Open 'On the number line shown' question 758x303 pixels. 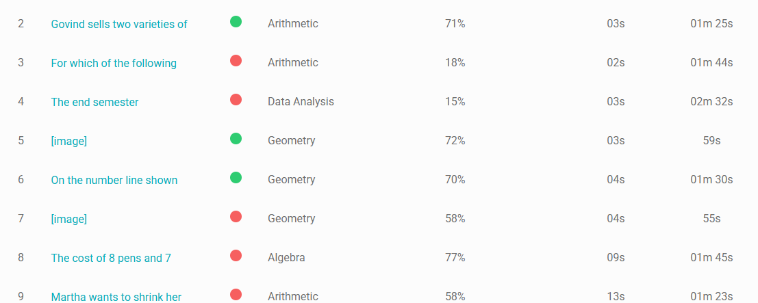click(114, 181)
